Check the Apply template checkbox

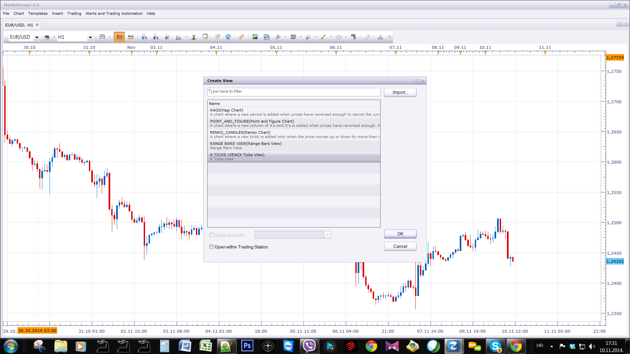click(212, 235)
